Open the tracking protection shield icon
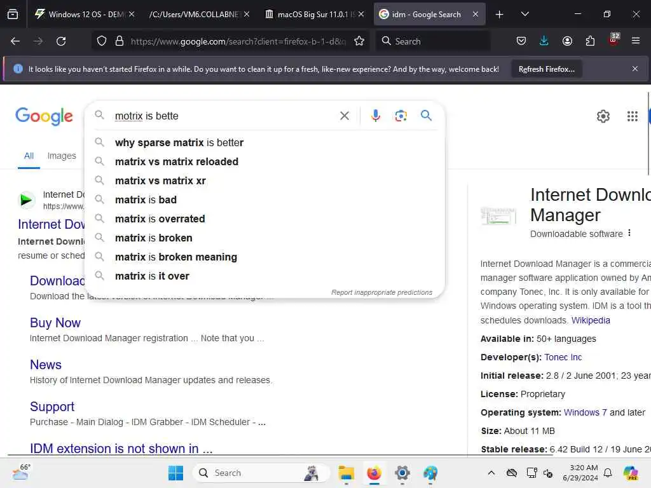 [102, 41]
